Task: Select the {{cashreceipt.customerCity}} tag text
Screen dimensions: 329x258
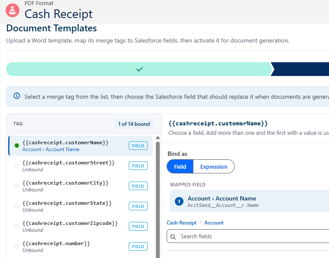Action: (65, 183)
